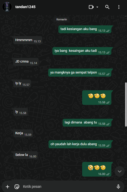Start a video call with tandan1245
This screenshot has width=127, height=192.
click(91, 7)
